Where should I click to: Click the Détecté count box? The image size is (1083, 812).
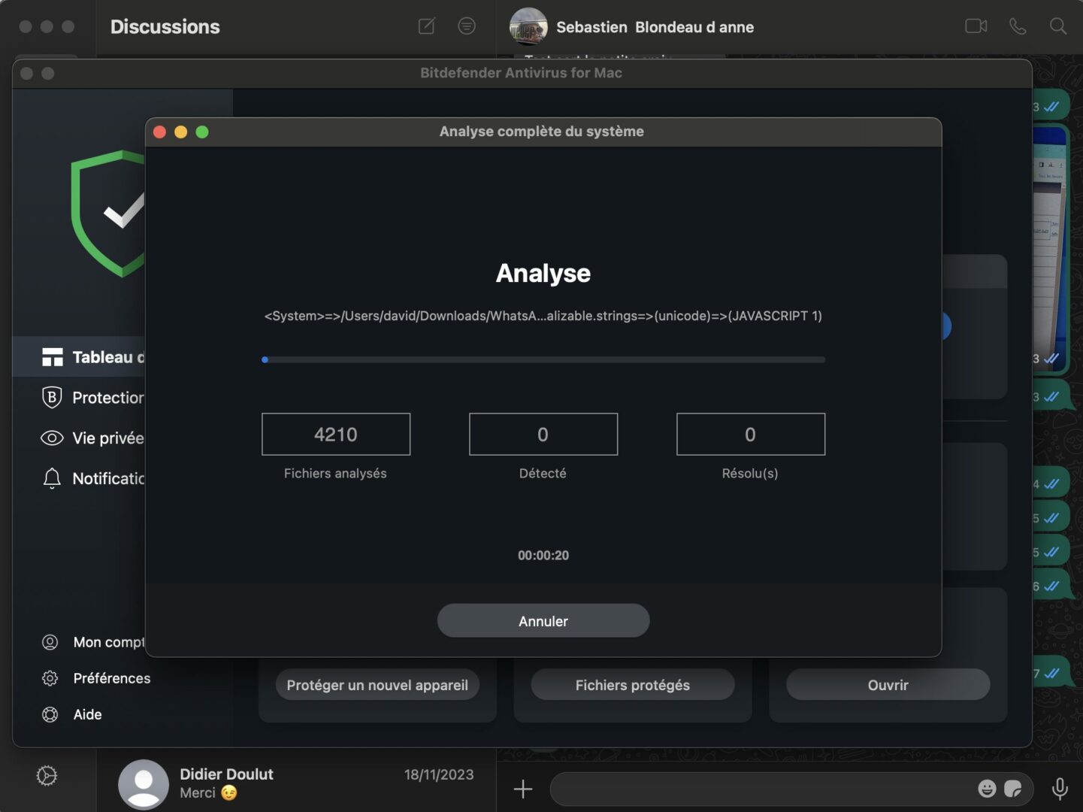click(x=543, y=434)
